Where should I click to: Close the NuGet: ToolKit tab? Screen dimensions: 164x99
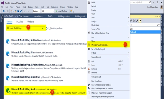pyautogui.click(x=17, y=16)
